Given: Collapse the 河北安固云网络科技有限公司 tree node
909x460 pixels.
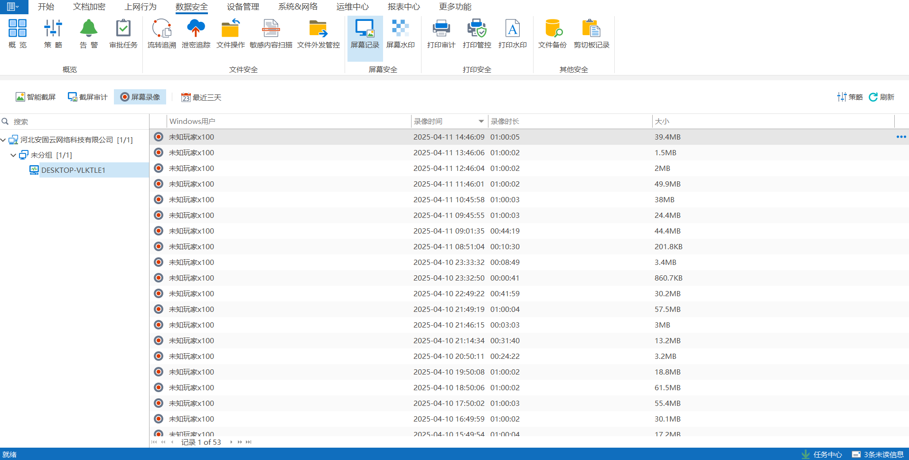Looking at the screenshot, I should [3, 140].
